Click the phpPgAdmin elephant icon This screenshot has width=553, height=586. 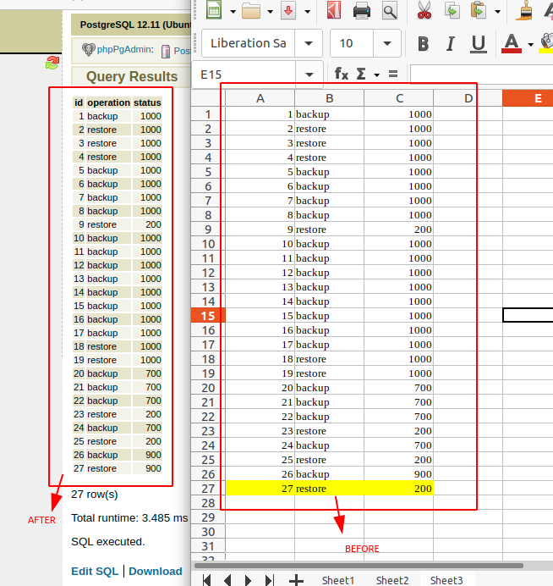(x=89, y=49)
